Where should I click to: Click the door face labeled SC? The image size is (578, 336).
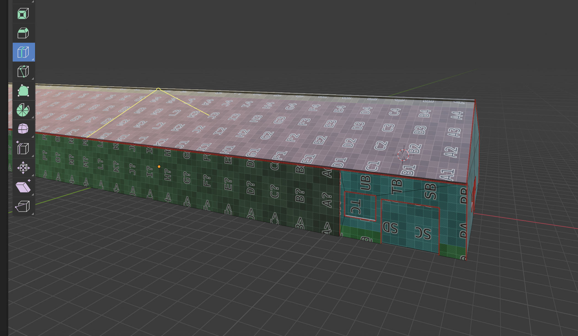(423, 233)
